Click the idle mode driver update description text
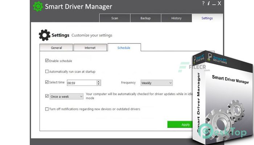The width and height of the screenshot is (254, 145). (x=139, y=96)
